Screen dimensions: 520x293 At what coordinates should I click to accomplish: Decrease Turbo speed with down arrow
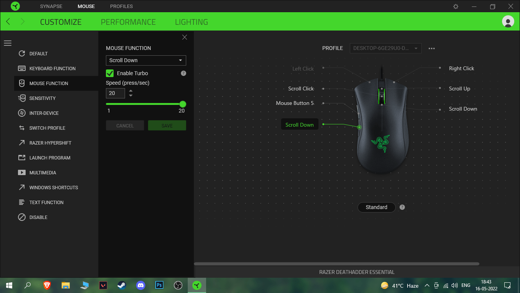[x=131, y=95]
